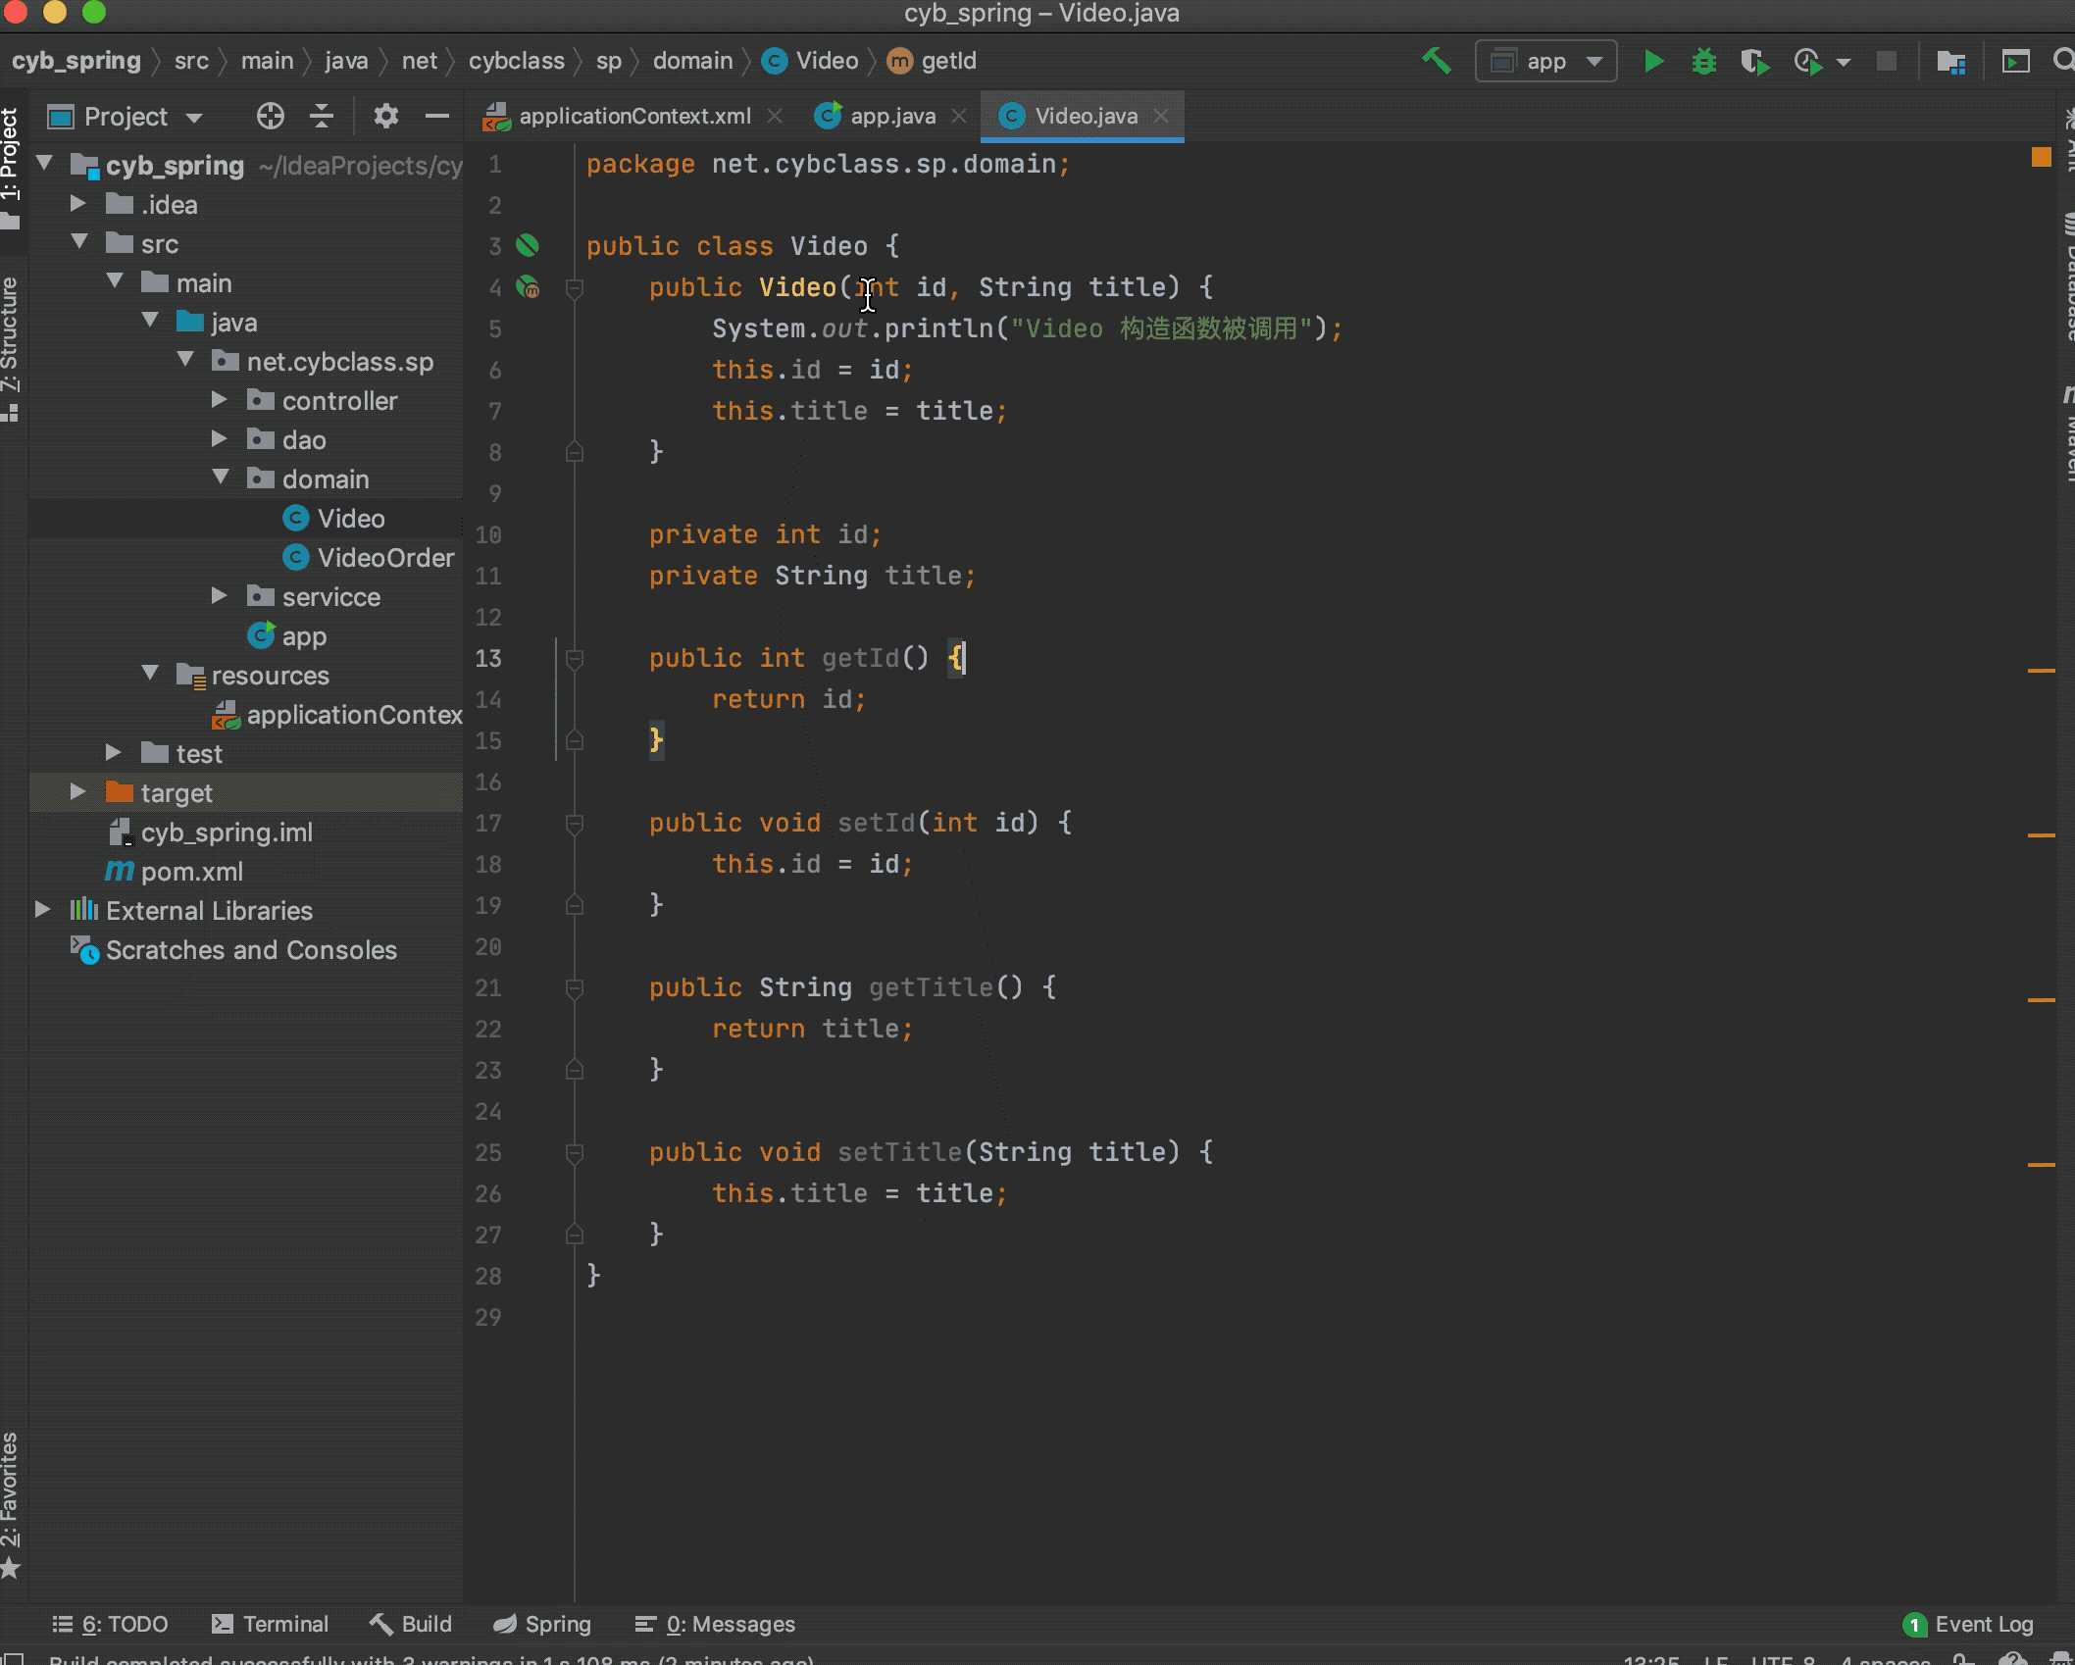The image size is (2075, 1665).
Task: Run app with coverage
Action: point(1755,61)
